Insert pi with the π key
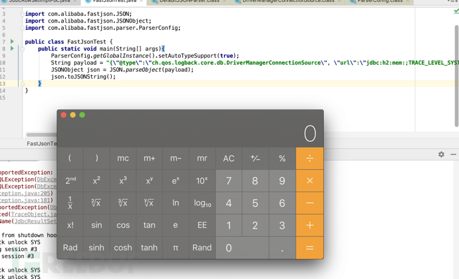The height and width of the screenshot is (279, 459). (x=176, y=248)
